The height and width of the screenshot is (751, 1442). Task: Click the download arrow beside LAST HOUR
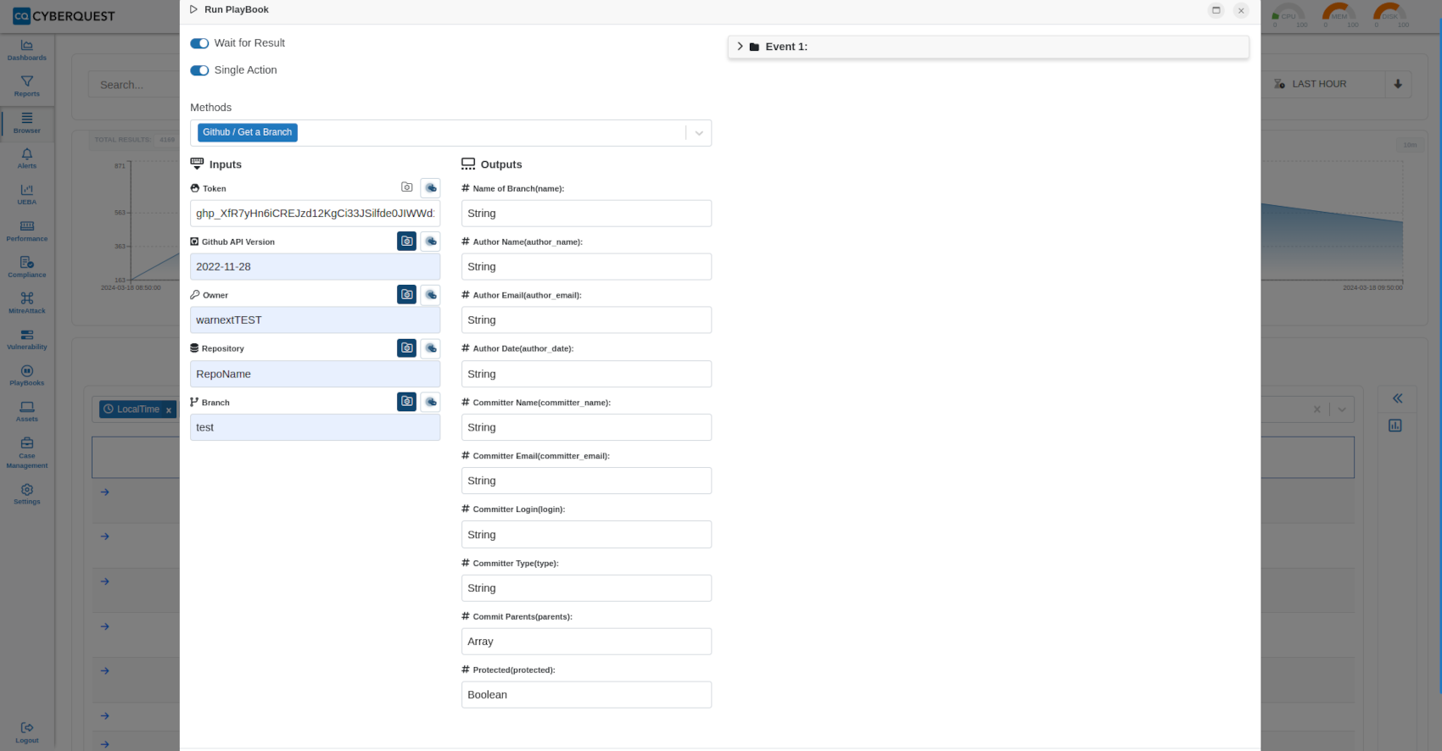(1398, 84)
